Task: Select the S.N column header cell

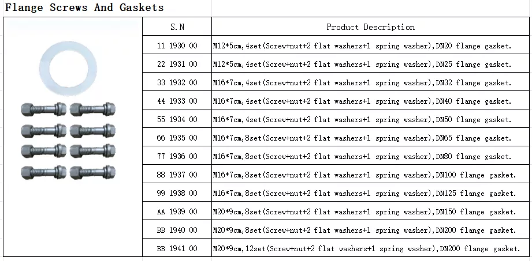Action: 177,27
